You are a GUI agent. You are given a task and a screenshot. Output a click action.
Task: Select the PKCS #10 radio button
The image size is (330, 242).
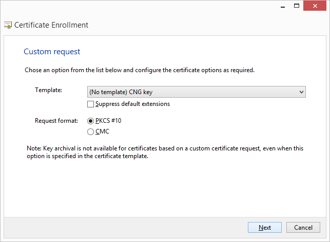pos(91,121)
